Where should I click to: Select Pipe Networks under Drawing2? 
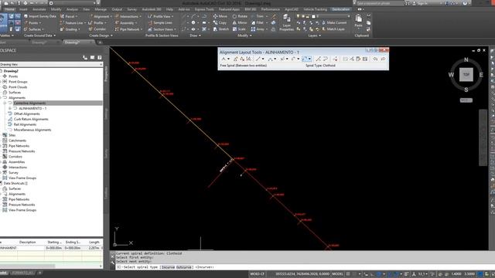(19, 146)
